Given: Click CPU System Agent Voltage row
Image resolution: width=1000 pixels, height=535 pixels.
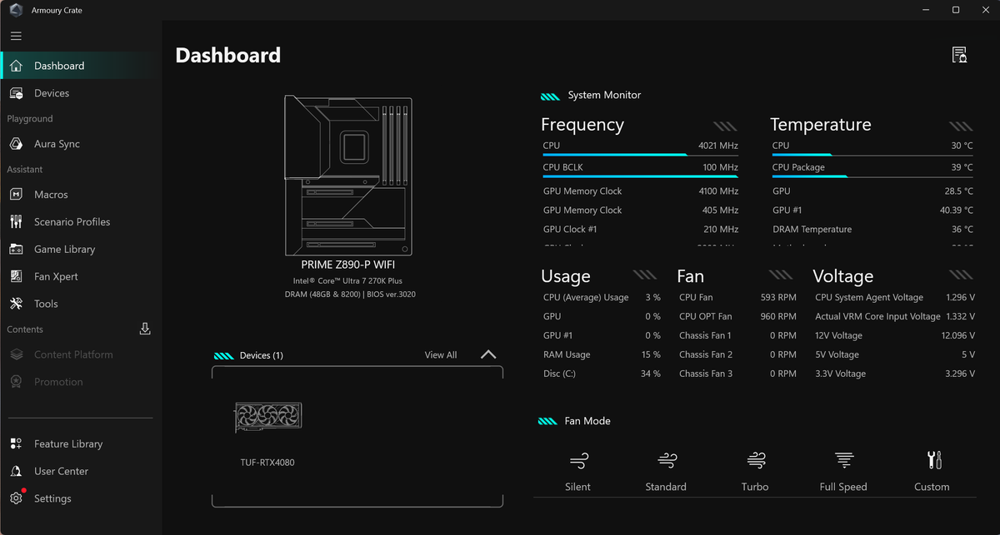Looking at the screenshot, I should pos(895,297).
